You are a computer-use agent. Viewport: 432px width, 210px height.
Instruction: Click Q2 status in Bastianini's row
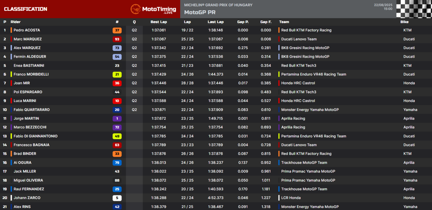point(134,66)
